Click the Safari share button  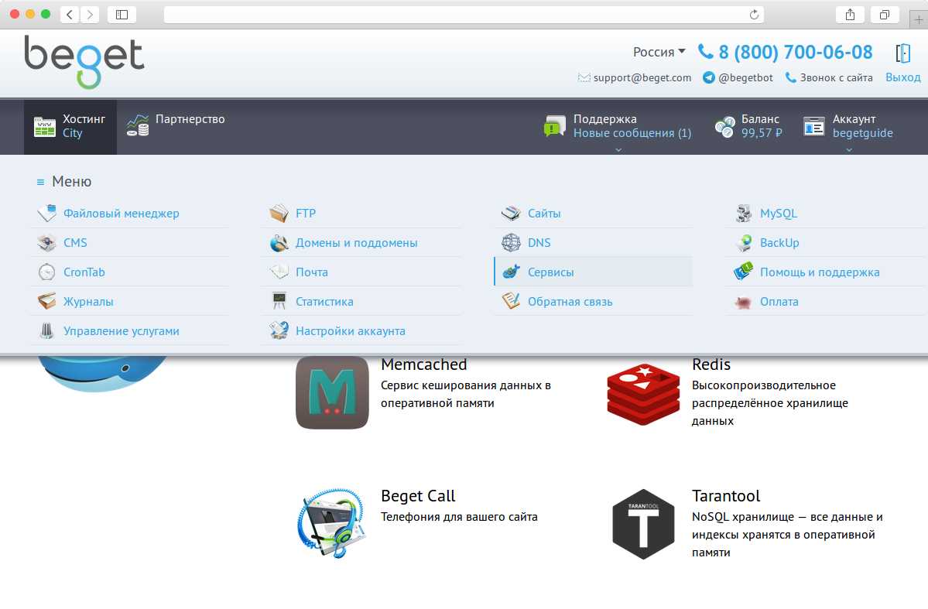pos(850,15)
